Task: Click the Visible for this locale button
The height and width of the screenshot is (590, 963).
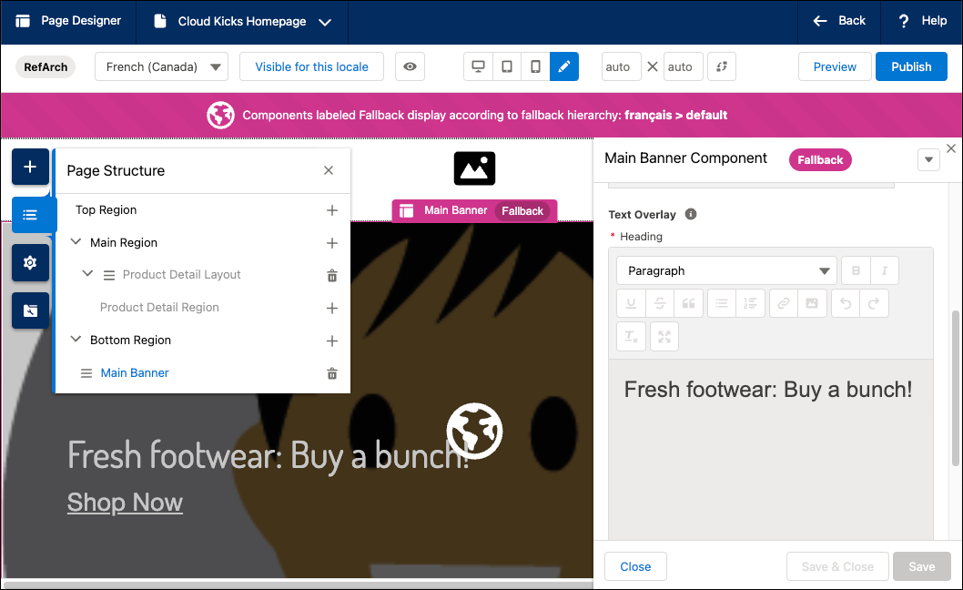Action: pyautogui.click(x=311, y=66)
